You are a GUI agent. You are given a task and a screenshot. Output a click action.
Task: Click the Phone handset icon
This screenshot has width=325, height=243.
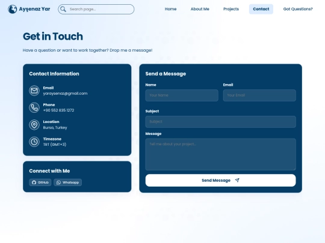[x=34, y=107]
